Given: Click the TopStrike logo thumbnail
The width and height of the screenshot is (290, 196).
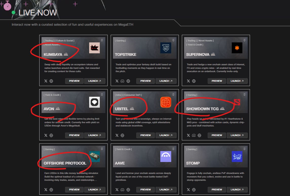Looking at the screenshot, I should [166, 48].
